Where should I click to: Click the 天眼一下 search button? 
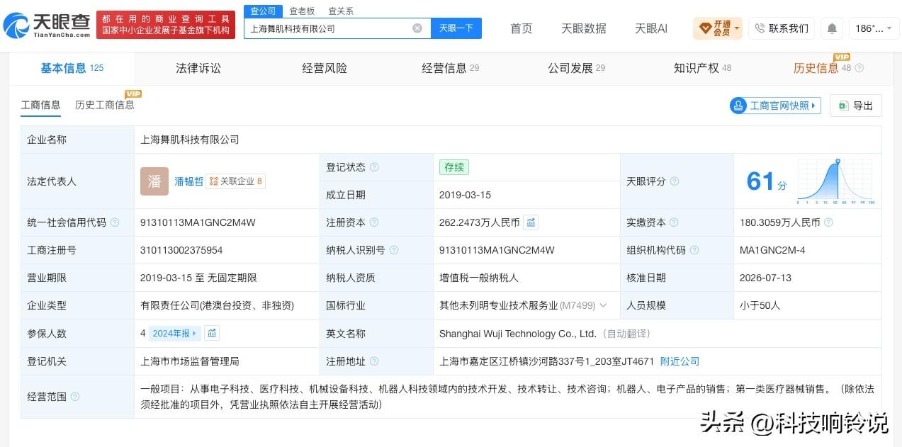pos(456,28)
